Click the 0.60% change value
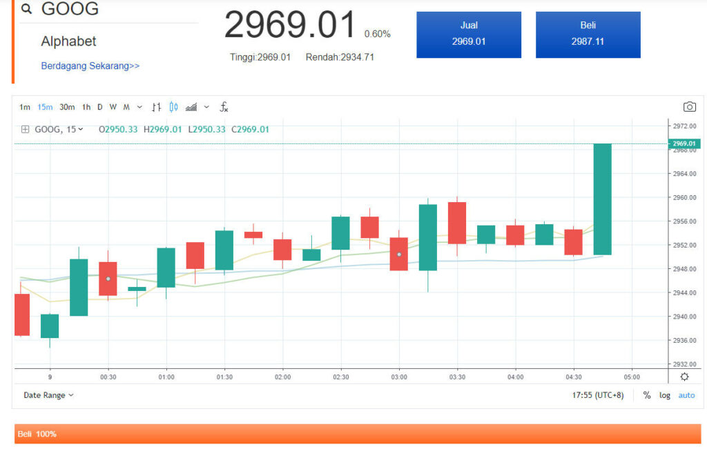 (x=378, y=34)
